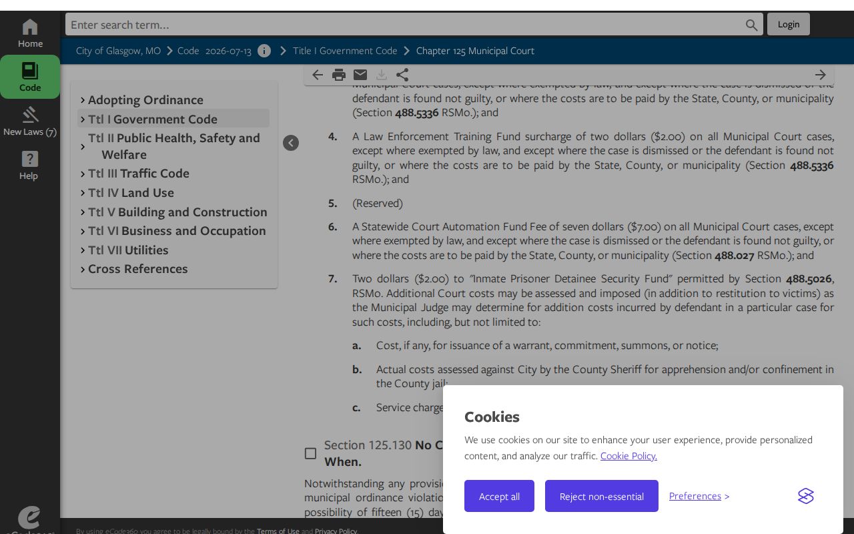Email this section via envelope icon
This screenshot has width=854, height=534.
[x=360, y=75]
